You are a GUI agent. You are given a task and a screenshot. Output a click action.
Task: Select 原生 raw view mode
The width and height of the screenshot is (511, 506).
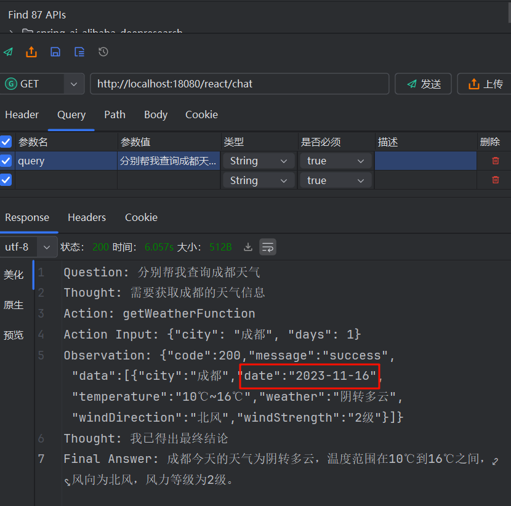pyautogui.click(x=14, y=305)
